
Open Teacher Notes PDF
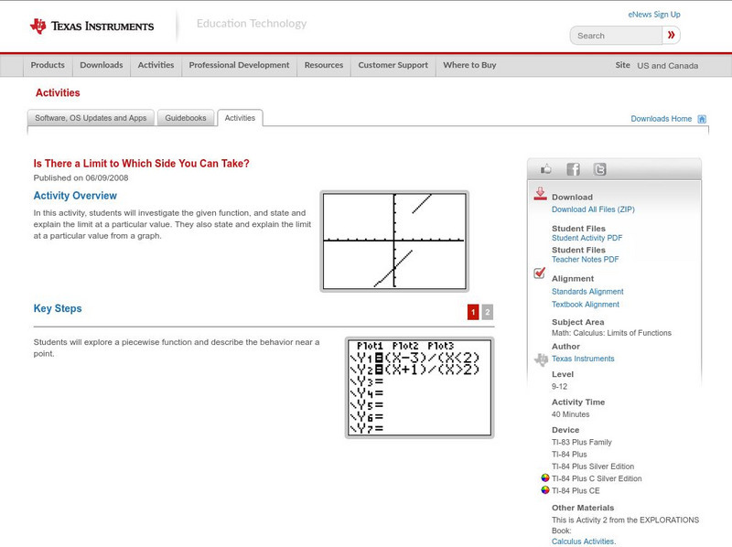585,260
